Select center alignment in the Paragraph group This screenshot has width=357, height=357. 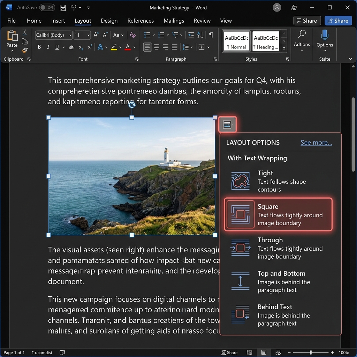point(157,47)
